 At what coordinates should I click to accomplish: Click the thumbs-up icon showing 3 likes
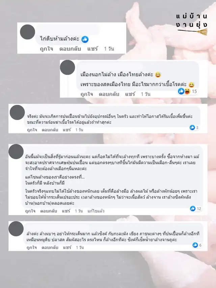pos(192,128)
